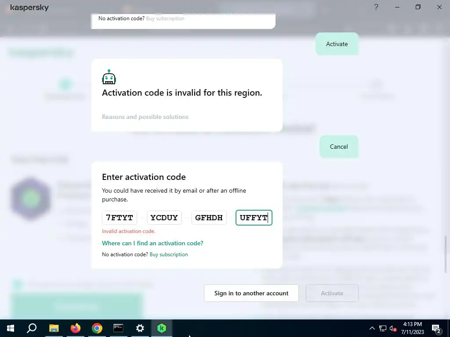Open 'Where can I find an activation code?'

point(152,243)
